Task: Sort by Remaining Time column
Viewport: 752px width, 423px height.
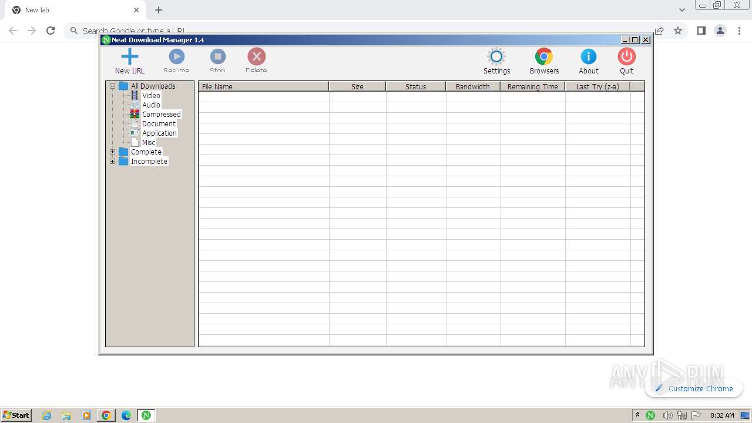Action: click(532, 86)
